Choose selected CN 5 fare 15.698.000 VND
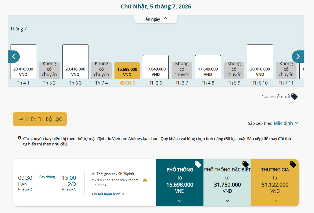 [x=127, y=71]
